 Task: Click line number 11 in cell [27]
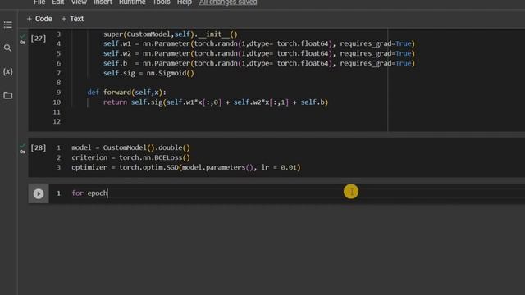click(57, 112)
